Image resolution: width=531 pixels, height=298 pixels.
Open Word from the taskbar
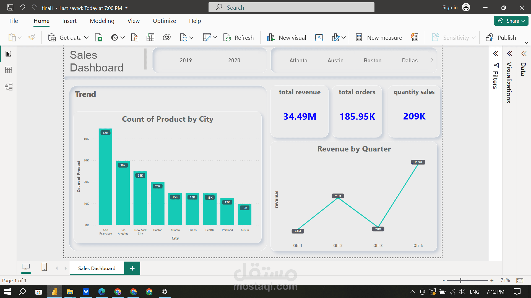(86, 292)
